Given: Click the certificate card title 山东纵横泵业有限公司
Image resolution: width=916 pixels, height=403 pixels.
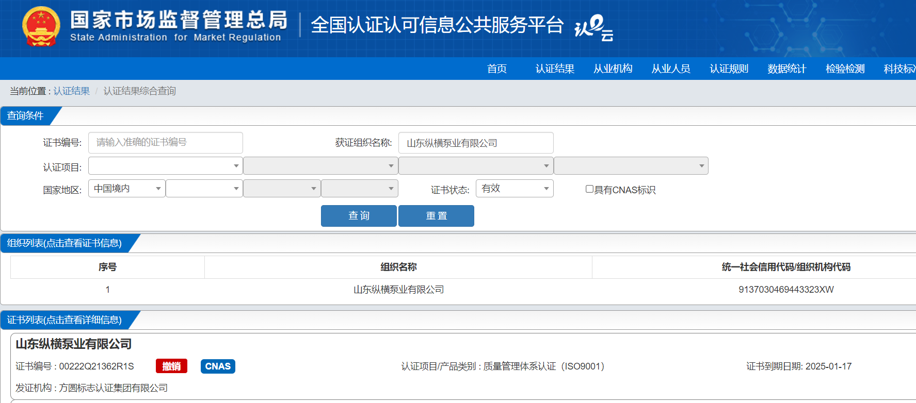Looking at the screenshot, I should [x=74, y=344].
